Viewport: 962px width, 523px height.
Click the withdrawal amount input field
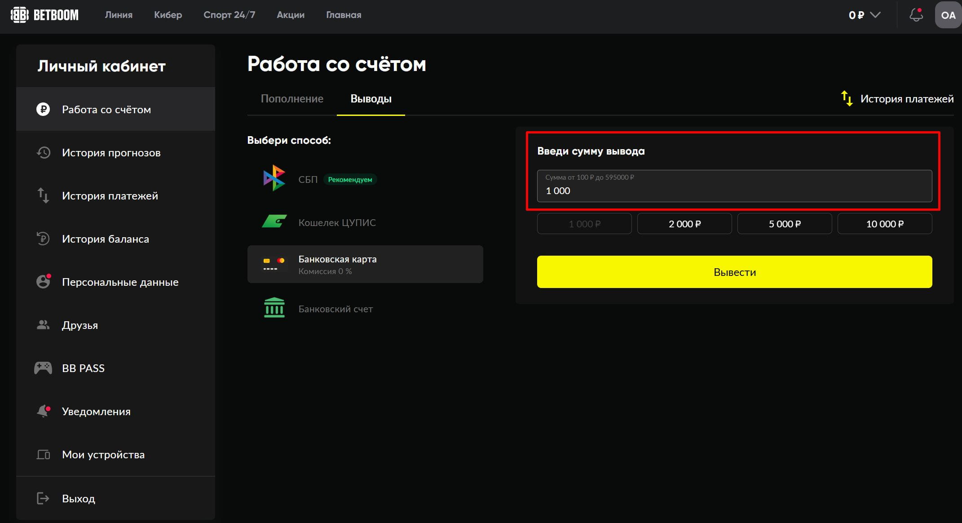tap(734, 186)
